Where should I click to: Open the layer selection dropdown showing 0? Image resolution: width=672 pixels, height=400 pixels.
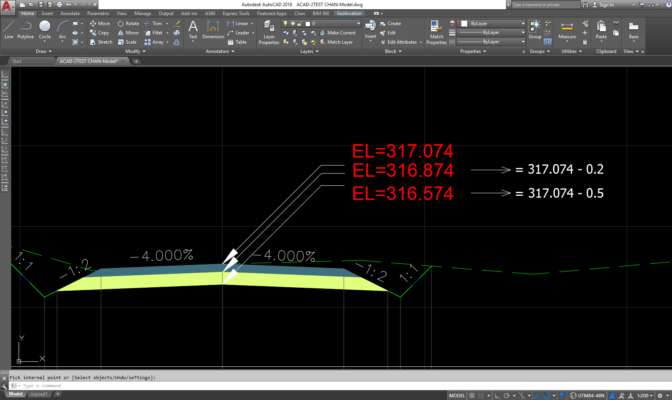[x=358, y=24]
